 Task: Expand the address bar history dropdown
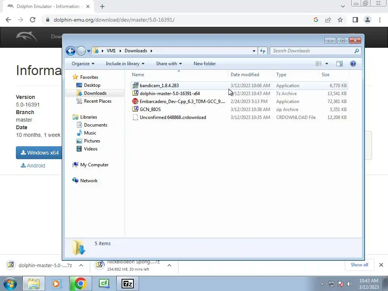(x=254, y=51)
